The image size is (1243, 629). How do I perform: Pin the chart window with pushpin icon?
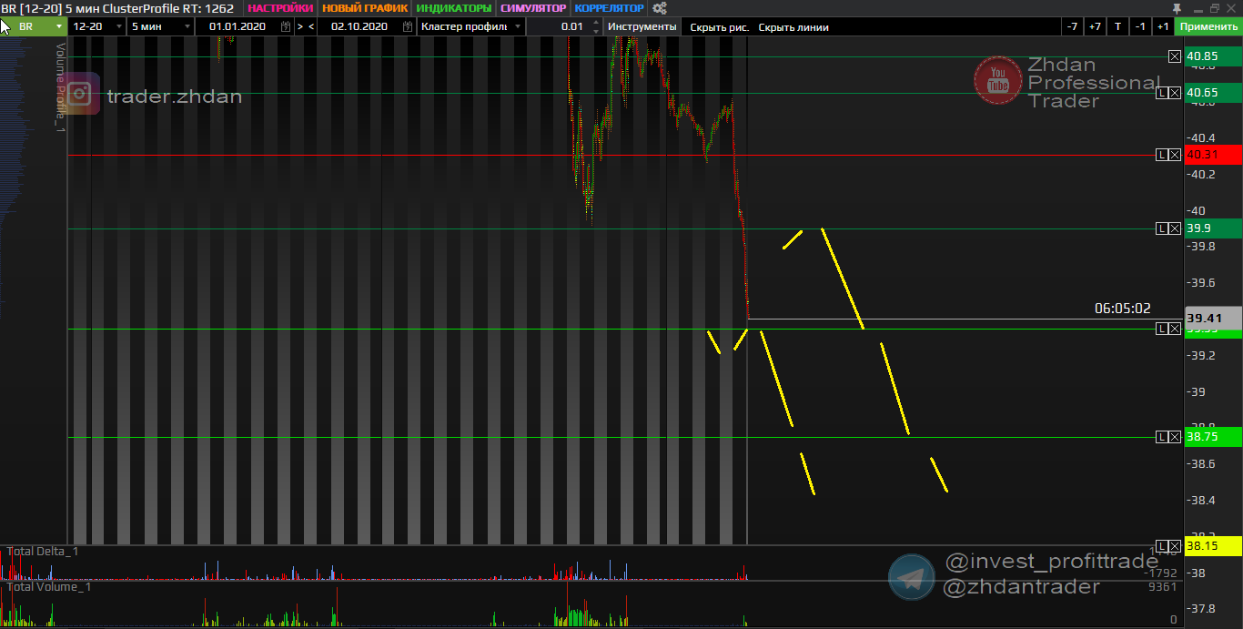(1177, 8)
